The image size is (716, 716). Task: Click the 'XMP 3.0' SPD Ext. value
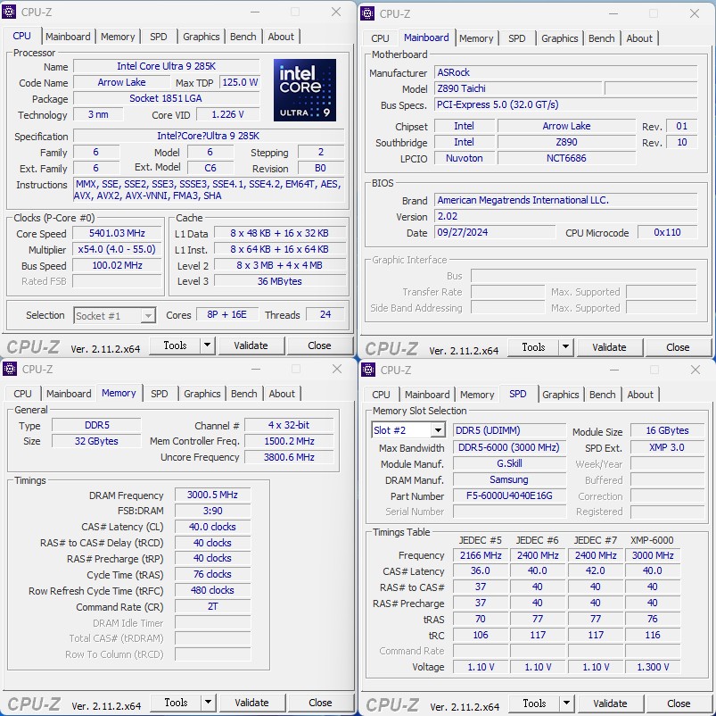pos(667,447)
